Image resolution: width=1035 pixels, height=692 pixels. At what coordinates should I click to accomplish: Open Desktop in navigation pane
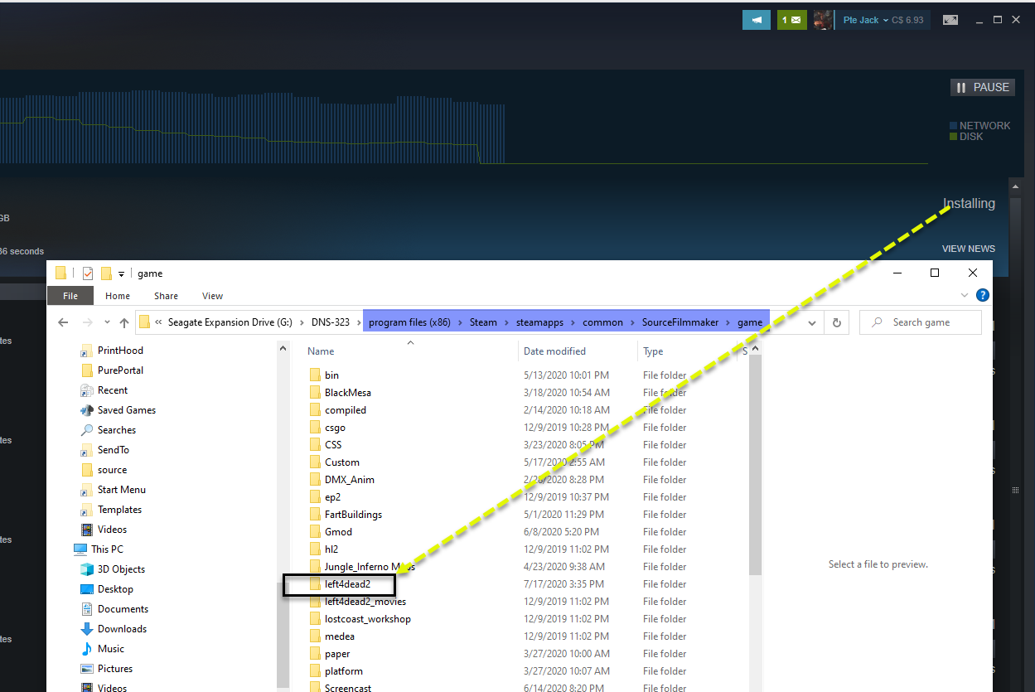point(115,589)
